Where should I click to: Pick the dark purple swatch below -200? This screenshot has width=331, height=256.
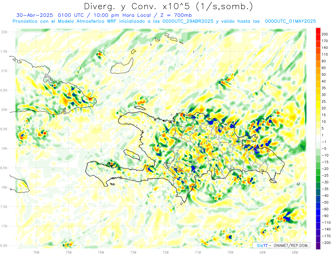click(x=318, y=246)
